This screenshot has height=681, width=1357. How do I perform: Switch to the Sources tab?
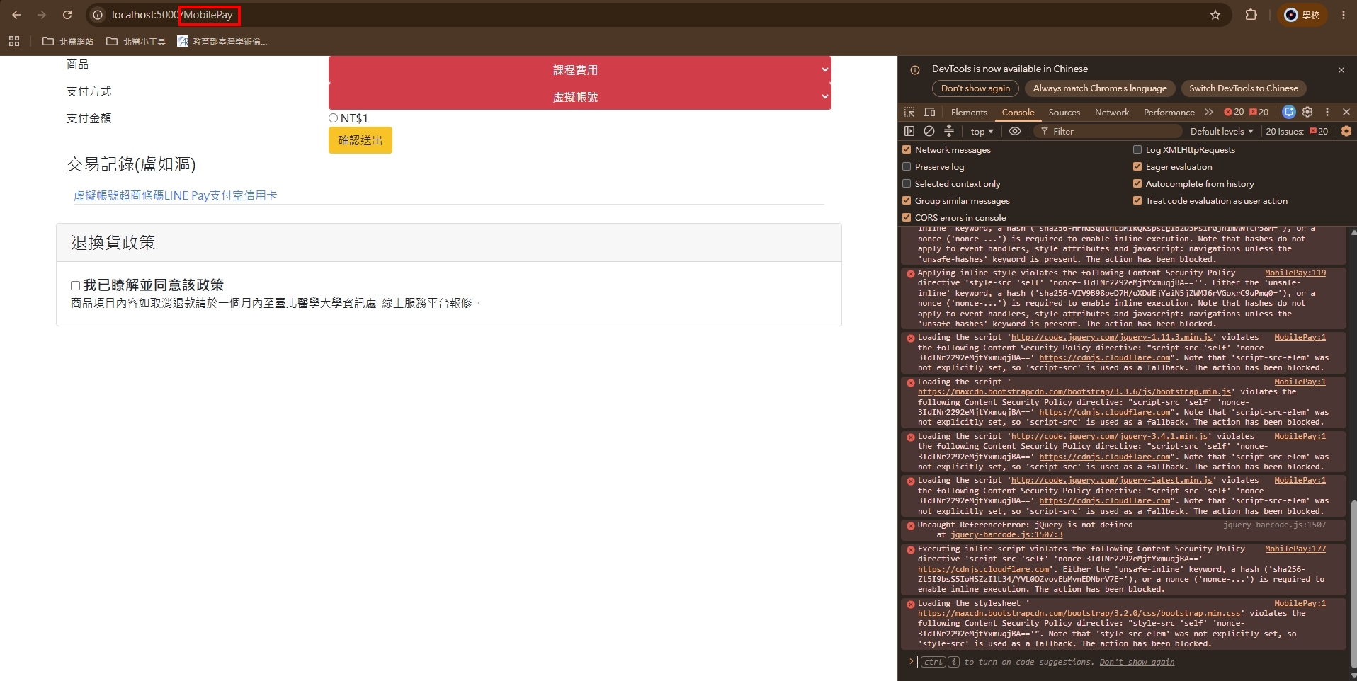point(1064,112)
